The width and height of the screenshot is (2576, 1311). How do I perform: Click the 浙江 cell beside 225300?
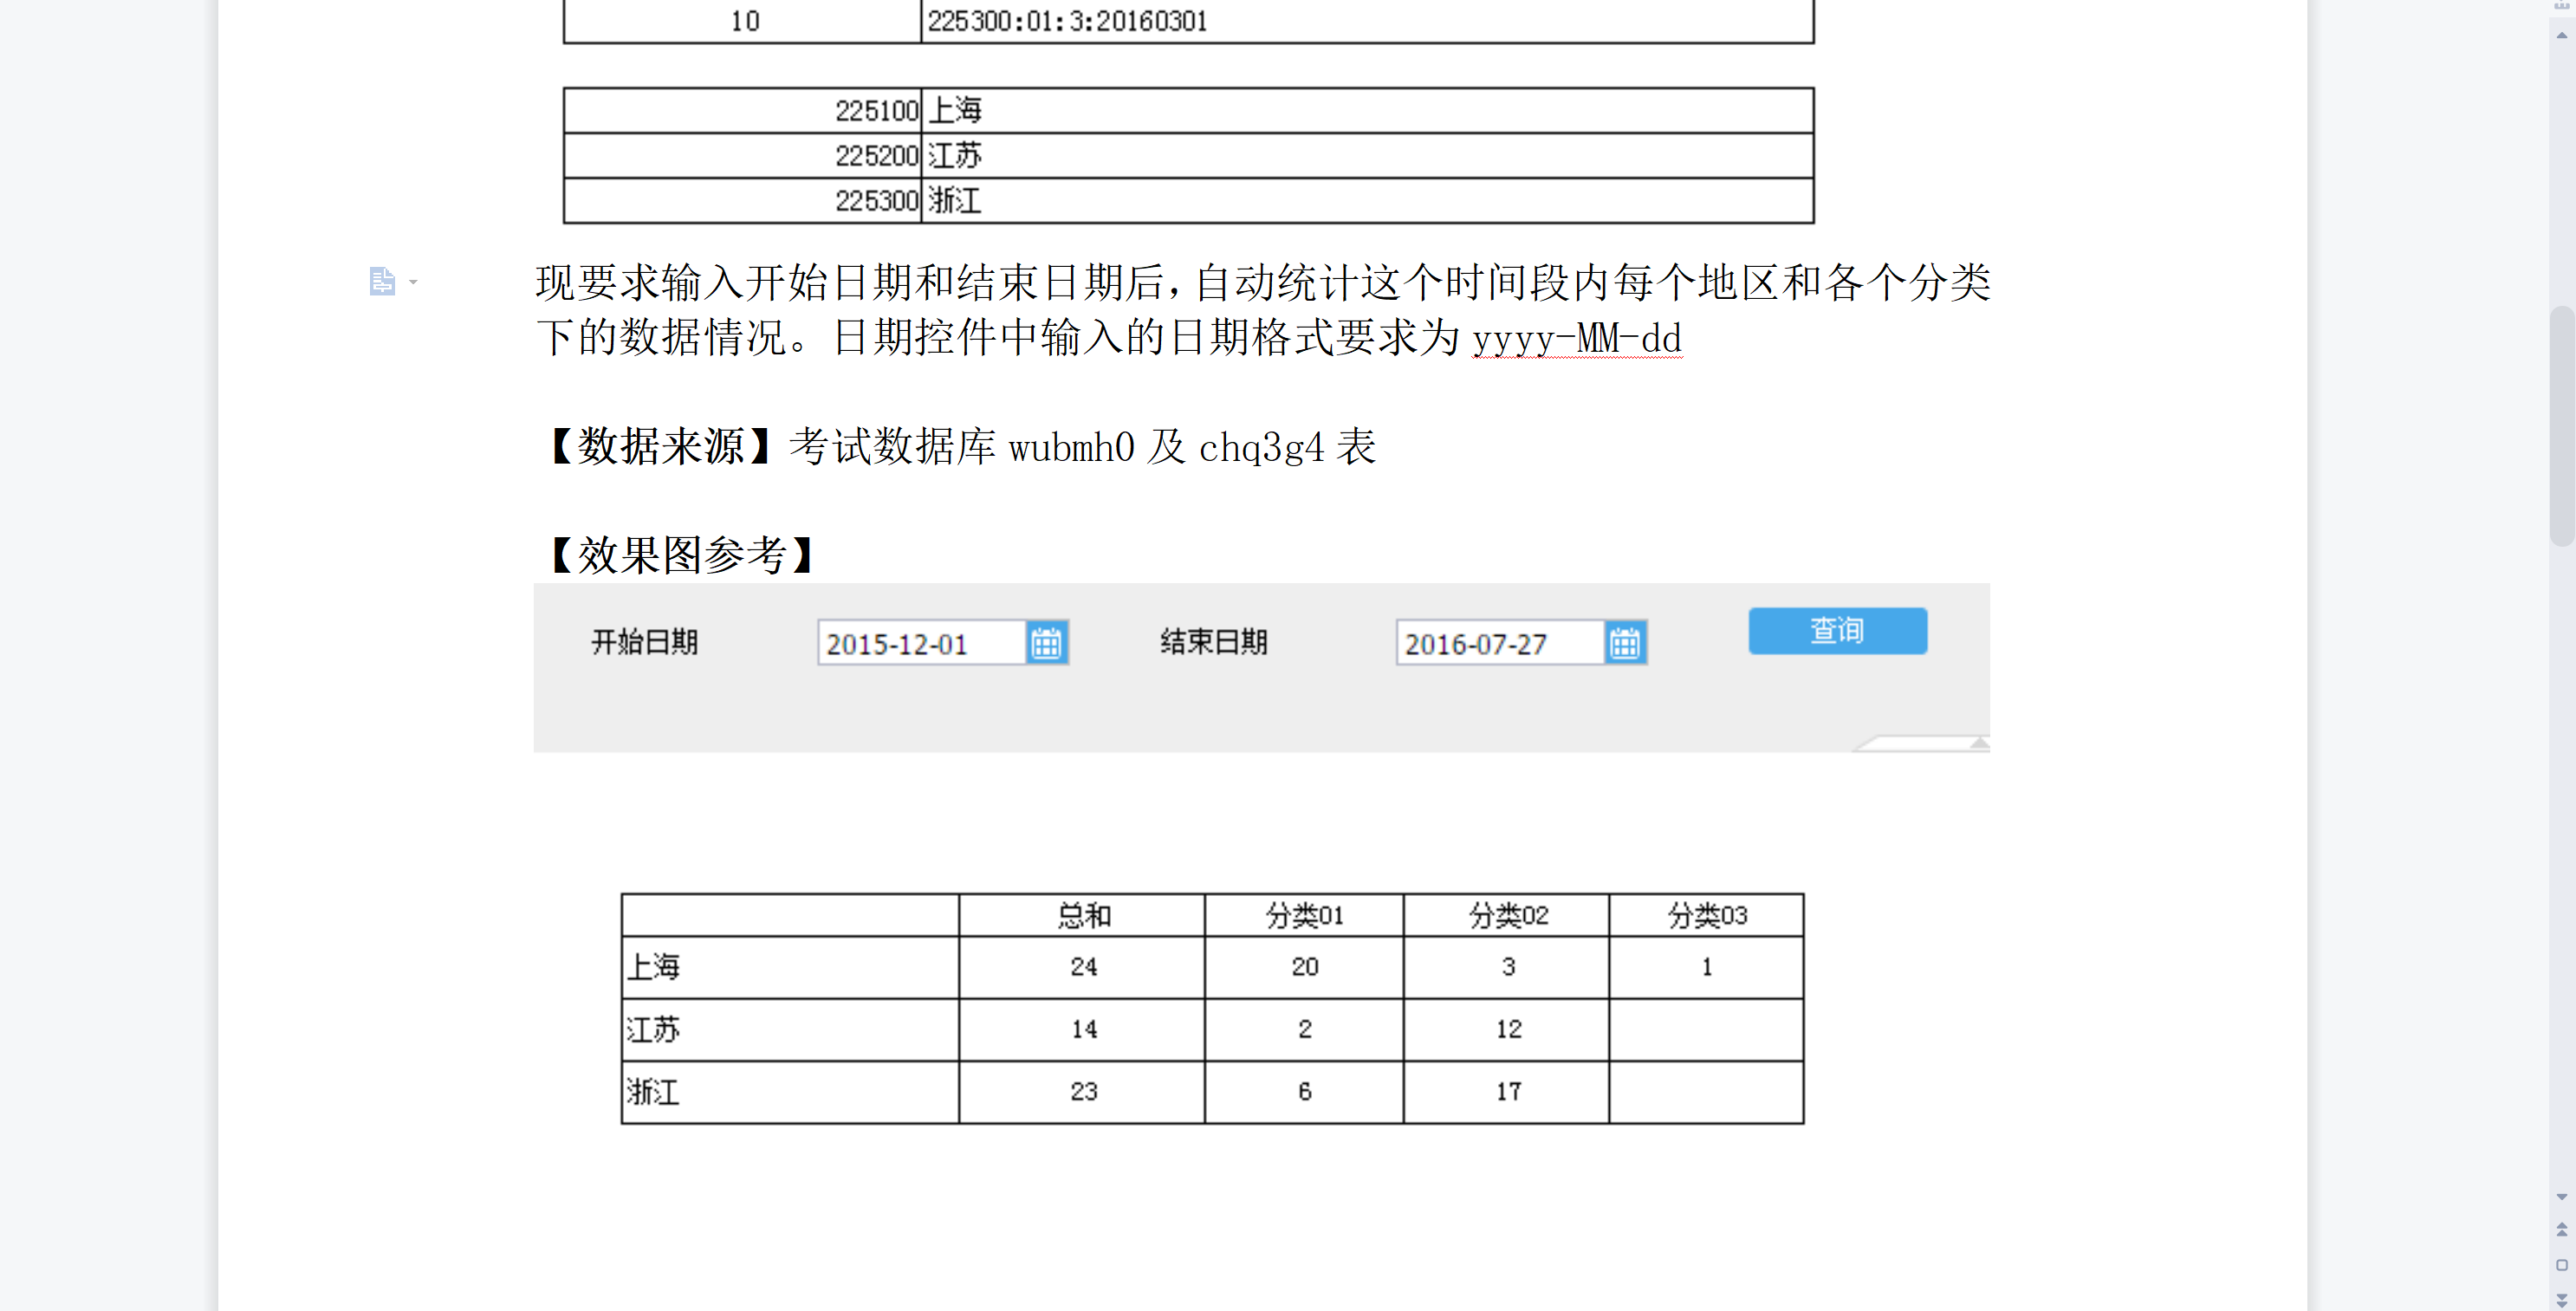tap(1366, 200)
